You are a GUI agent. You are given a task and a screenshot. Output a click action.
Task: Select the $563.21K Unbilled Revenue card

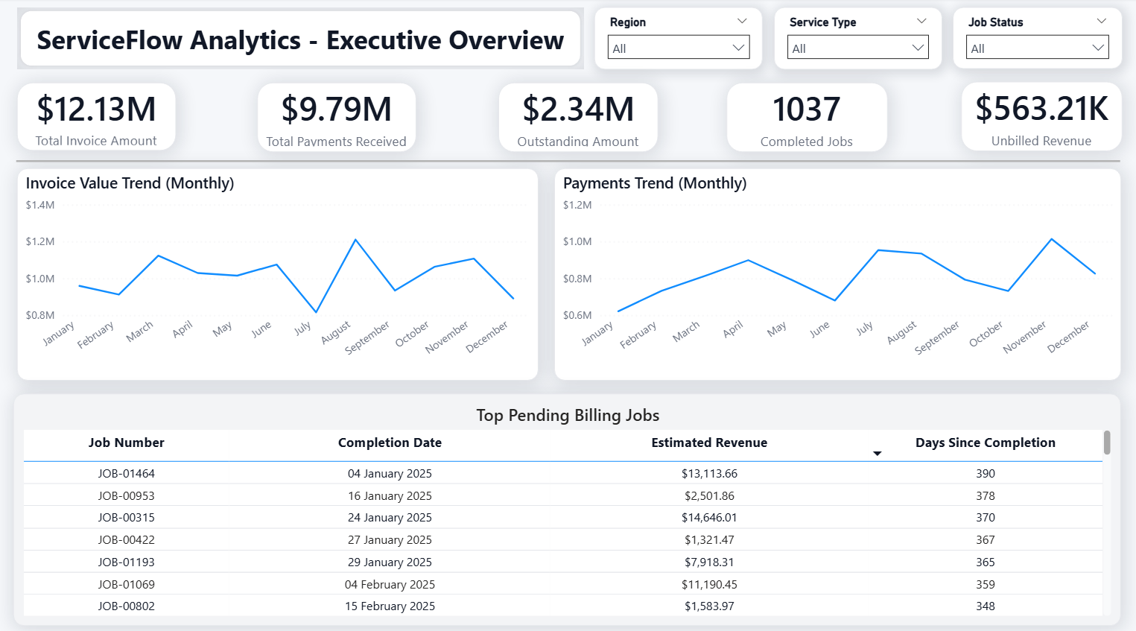[1041, 117]
